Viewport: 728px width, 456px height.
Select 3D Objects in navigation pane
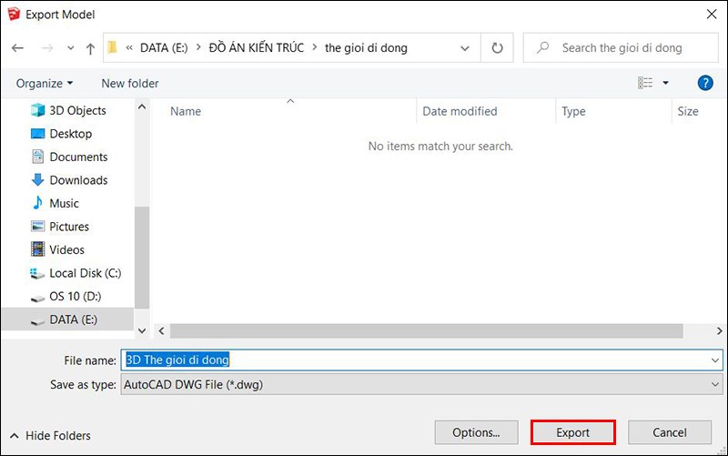77,110
